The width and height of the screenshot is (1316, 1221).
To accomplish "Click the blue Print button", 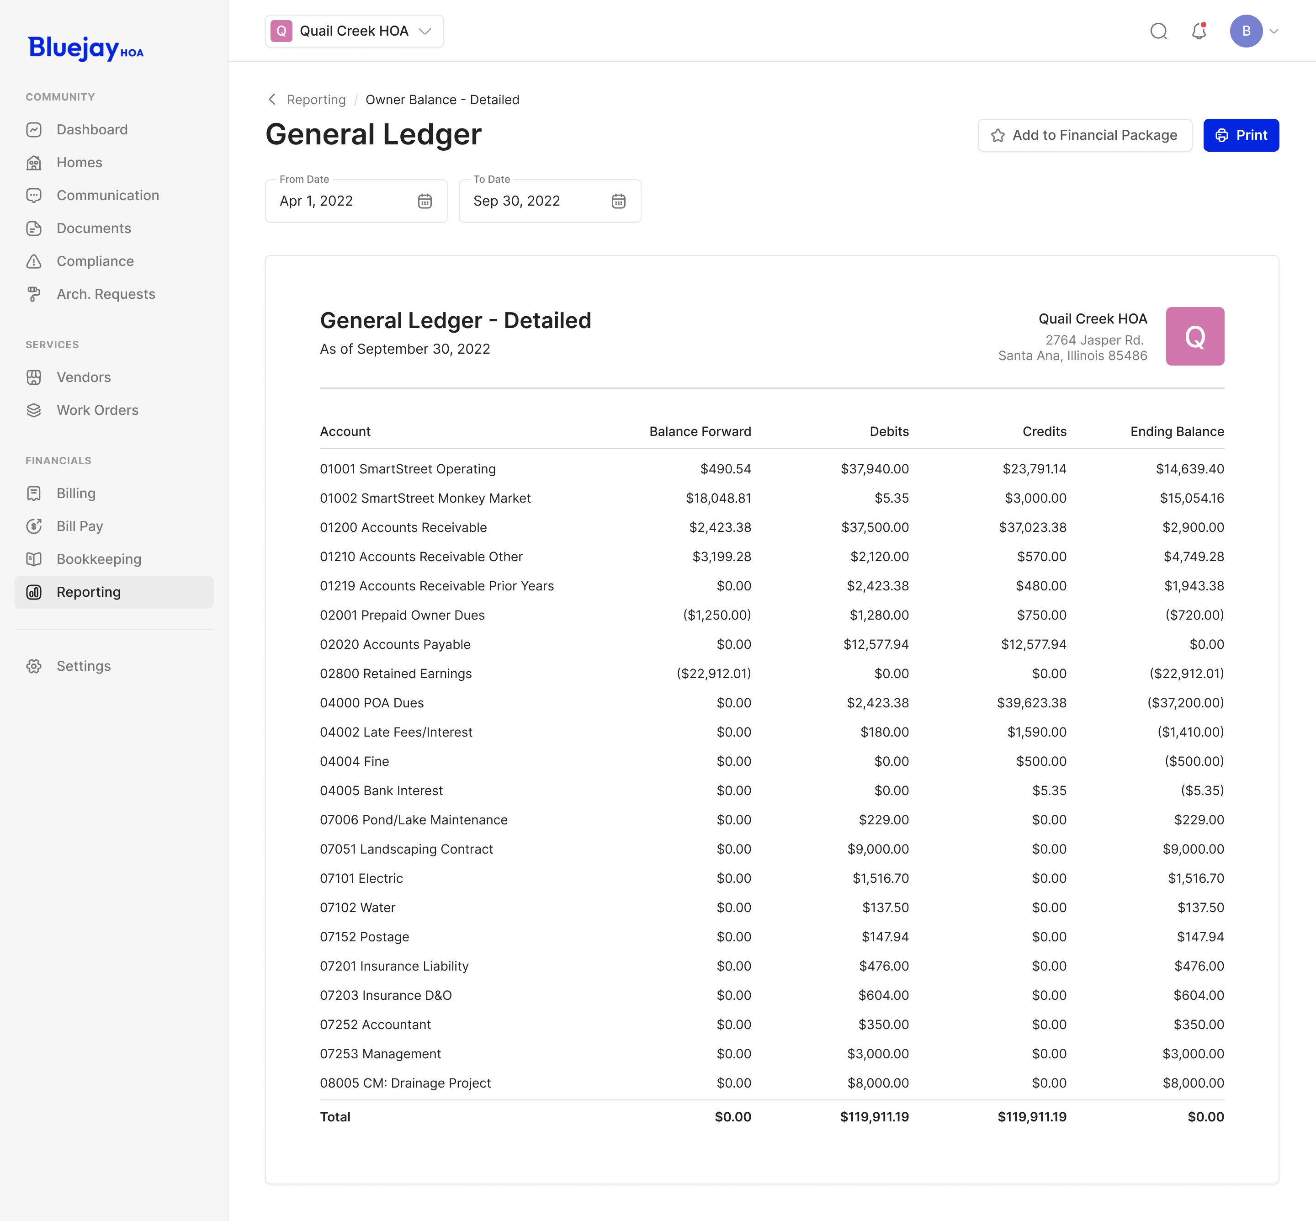I will pyautogui.click(x=1241, y=135).
